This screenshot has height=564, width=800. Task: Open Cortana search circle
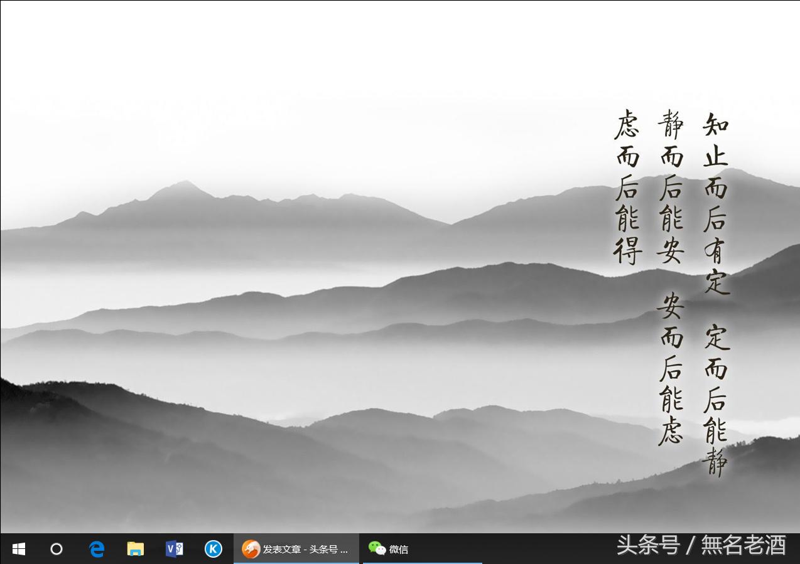(57, 549)
